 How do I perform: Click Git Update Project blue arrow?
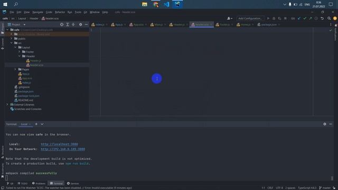[299, 18]
